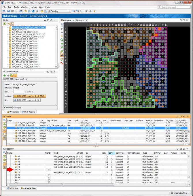193x196 pixels.
Task: Click the blue checkmark icon in the toolbar
Action: click(33, 11)
